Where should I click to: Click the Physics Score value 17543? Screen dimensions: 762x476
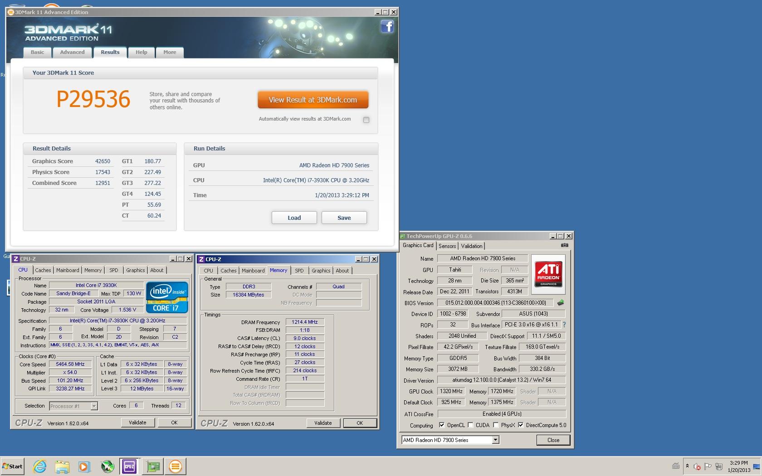click(103, 172)
